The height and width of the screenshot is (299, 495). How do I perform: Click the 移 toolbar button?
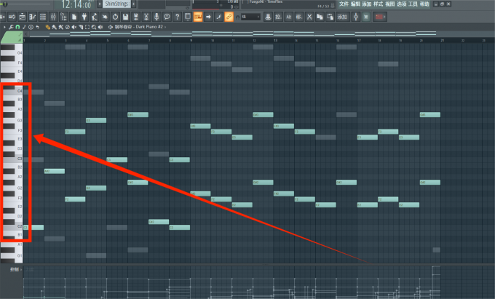click(x=299, y=17)
